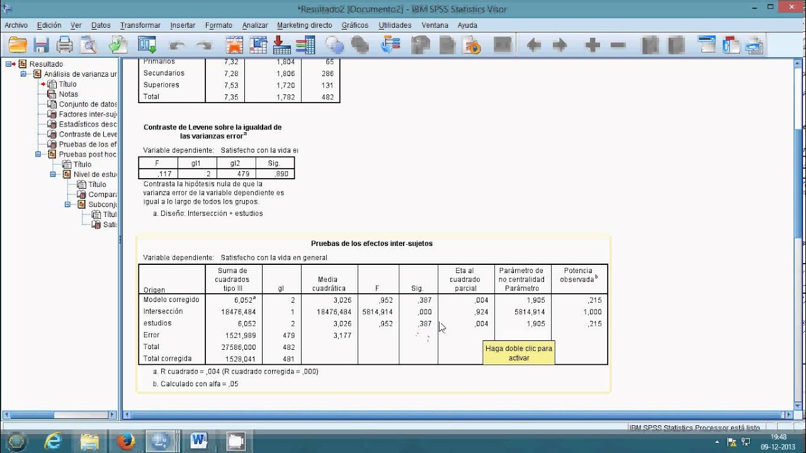Open the Gráficos menu

point(355,25)
